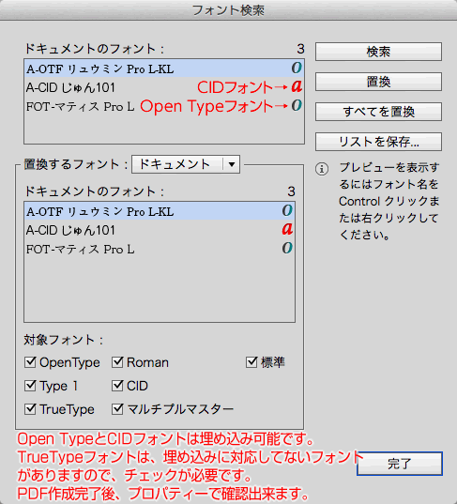Click the すべてを置換 button
This screenshot has width=457, height=504.
point(378,112)
